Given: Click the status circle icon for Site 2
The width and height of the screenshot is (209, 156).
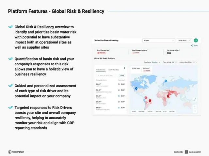Looking at the screenshot, I should (119, 90).
